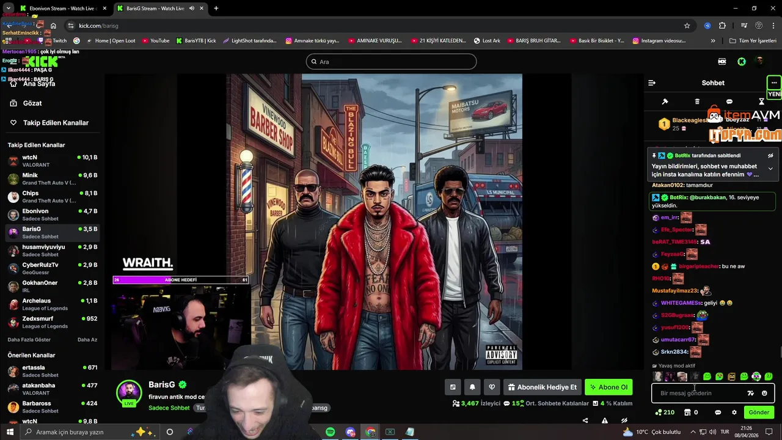Toggle the crossed-eye hide icon below the stream info
The height and width of the screenshot is (440, 782).
(624, 420)
